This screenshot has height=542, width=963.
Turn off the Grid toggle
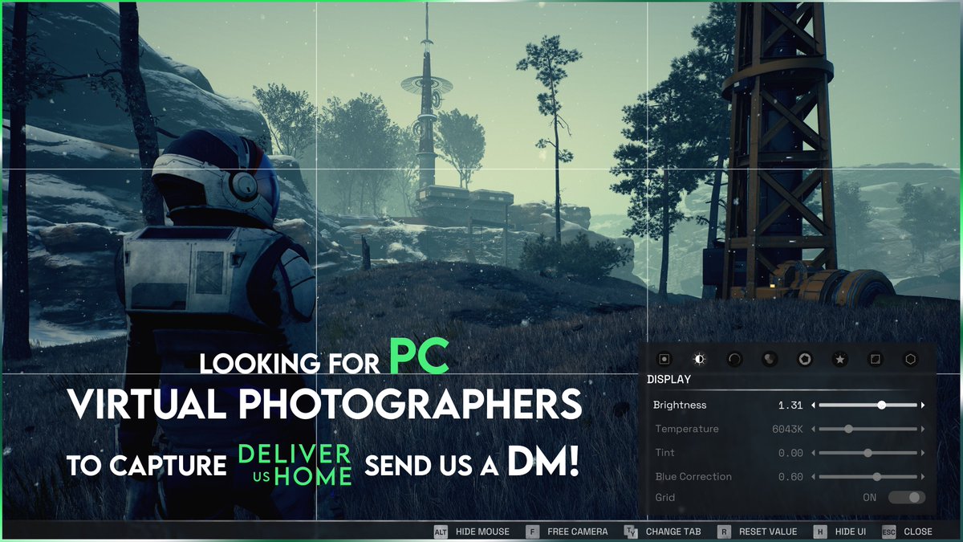905,497
